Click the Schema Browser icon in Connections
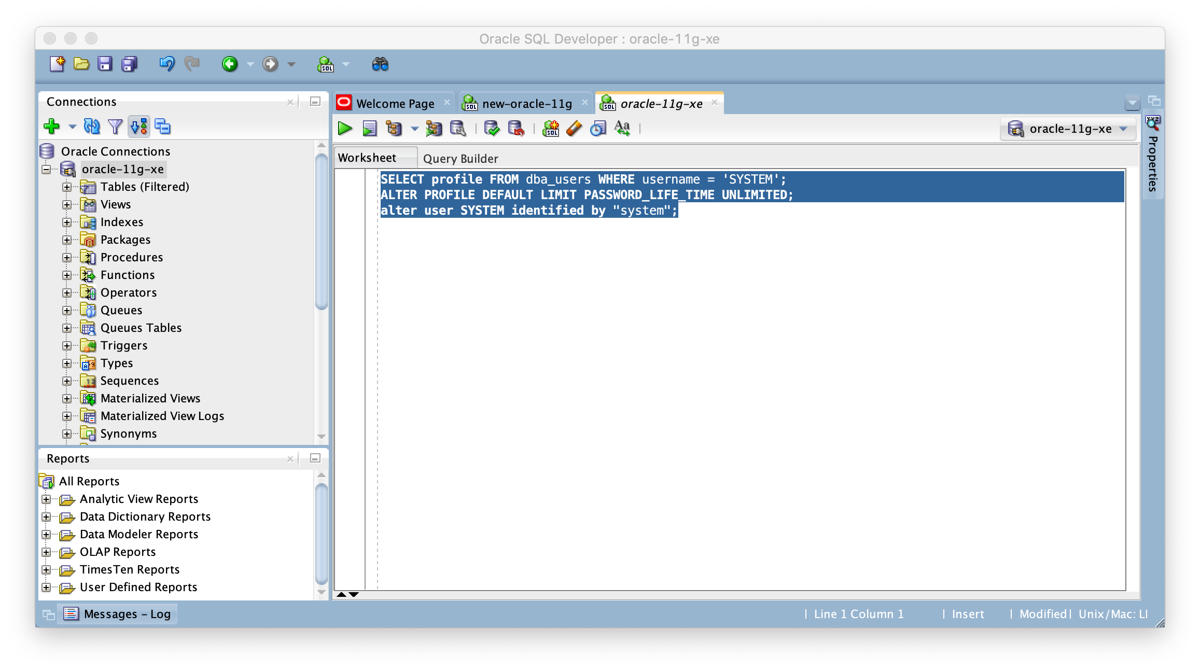The image size is (1200, 671). [139, 126]
